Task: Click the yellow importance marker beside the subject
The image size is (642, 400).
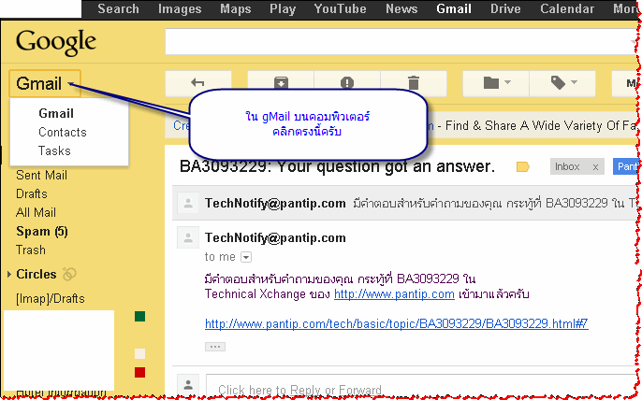Action: click(x=523, y=167)
